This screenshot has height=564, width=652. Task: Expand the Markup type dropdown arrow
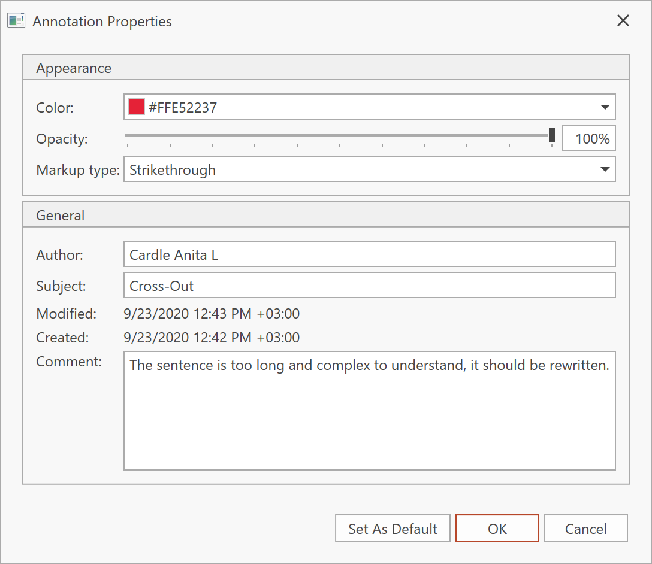(605, 170)
